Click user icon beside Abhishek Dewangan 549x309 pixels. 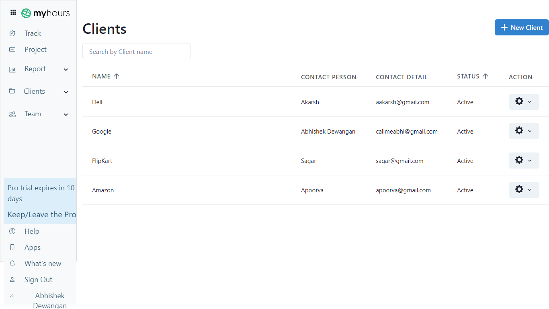[x=12, y=295]
